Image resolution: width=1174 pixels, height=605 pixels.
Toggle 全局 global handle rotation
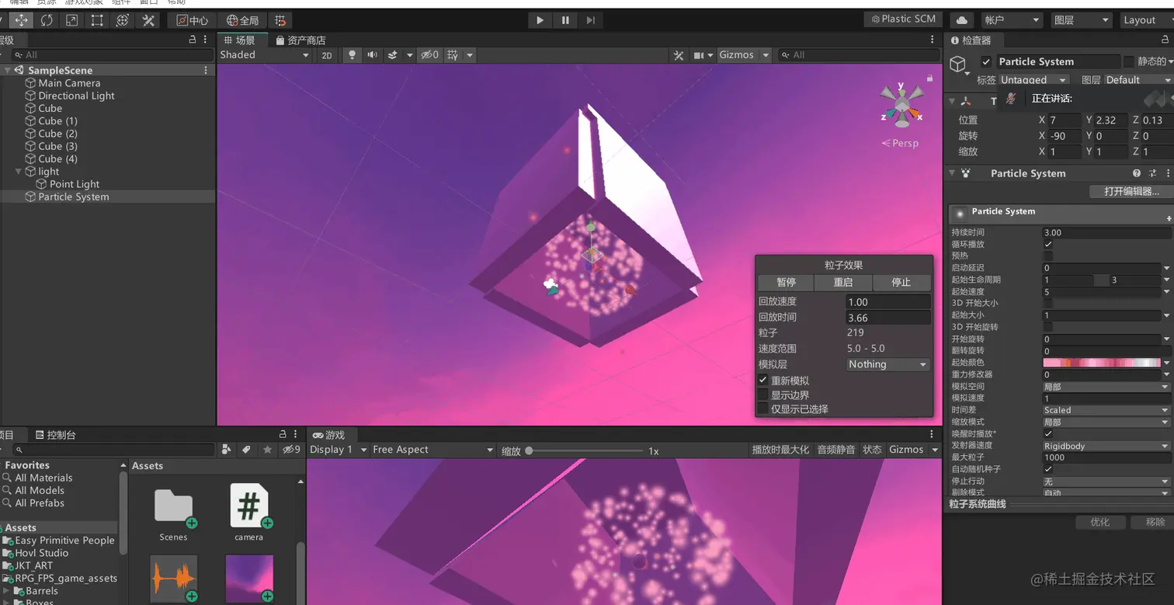point(242,20)
